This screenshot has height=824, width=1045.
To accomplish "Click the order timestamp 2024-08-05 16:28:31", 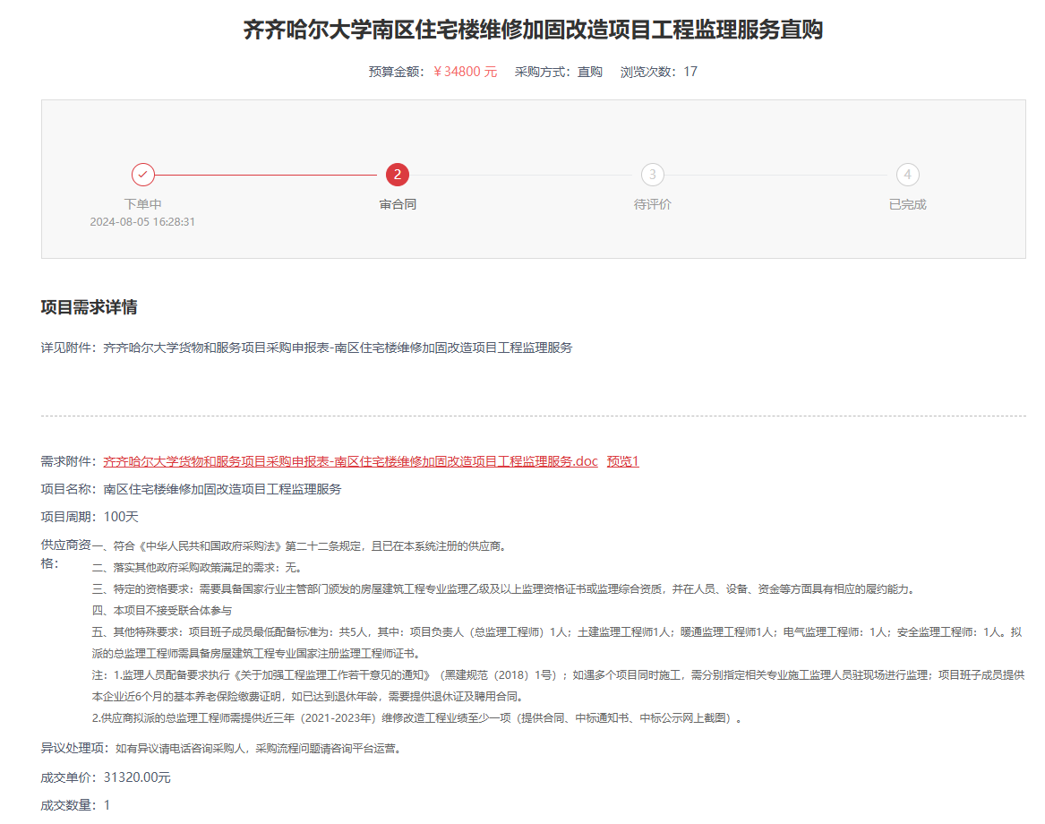I will click(x=142, y=221).
